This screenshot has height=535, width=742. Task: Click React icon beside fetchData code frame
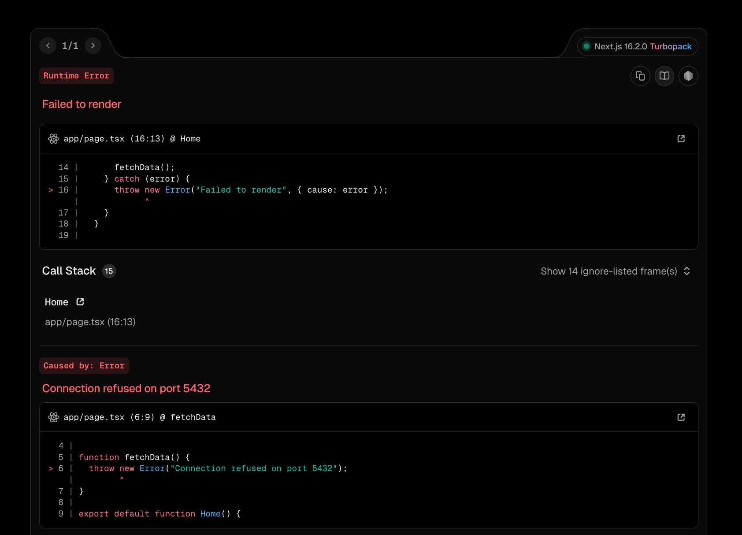pyautogui.click(x=54, y=417)
